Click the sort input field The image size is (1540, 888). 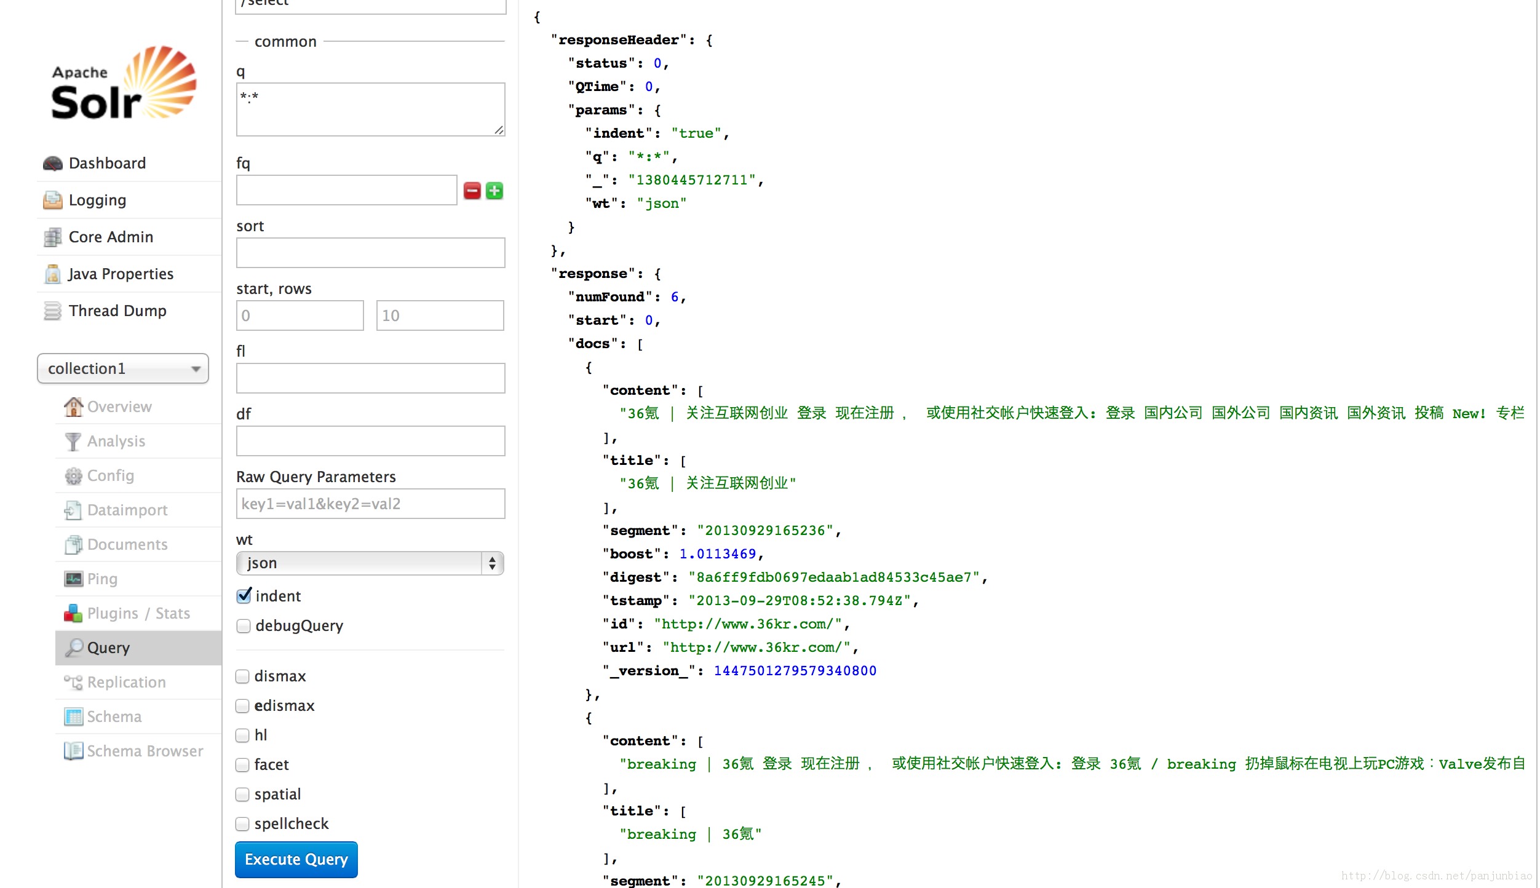pyautogui.click(x=370, y=253)
